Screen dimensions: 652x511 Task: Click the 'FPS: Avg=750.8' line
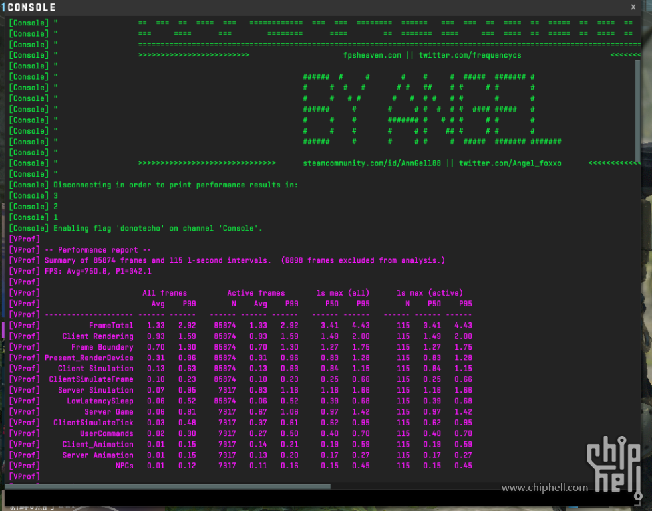tap(98, 272)
